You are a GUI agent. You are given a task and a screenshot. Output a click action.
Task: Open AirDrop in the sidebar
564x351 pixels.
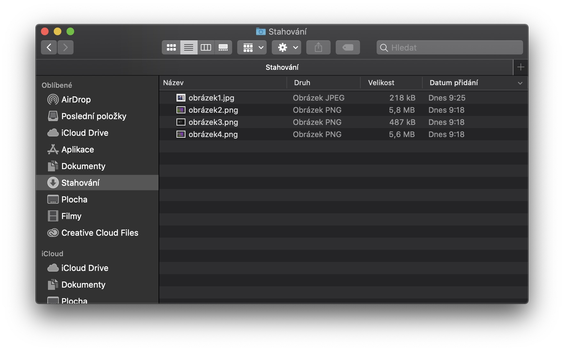point(76,100)
